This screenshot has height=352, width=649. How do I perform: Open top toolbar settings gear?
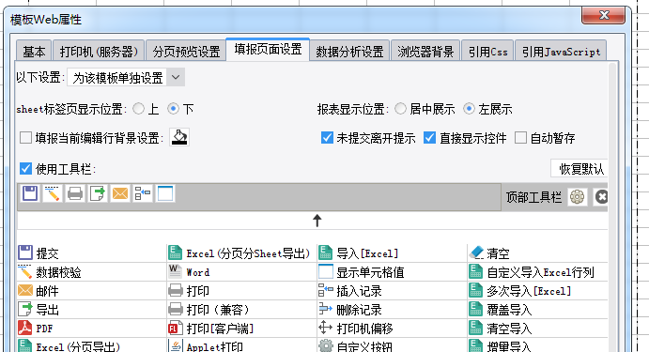pyautogui.click(x=578, y=197)
